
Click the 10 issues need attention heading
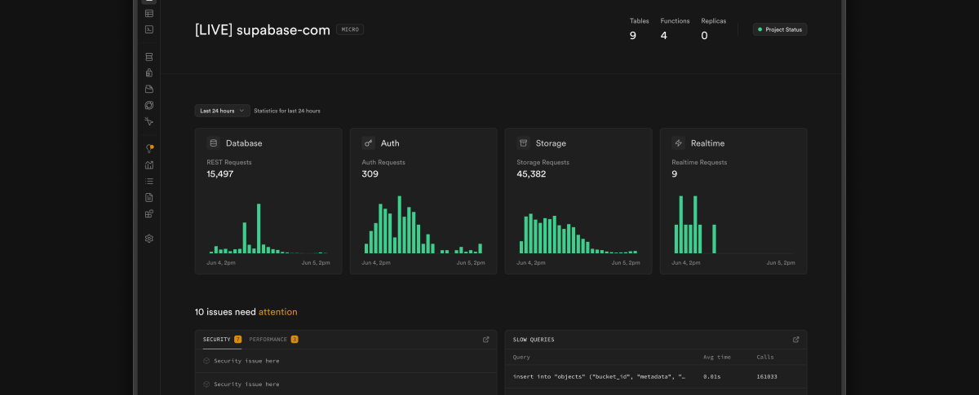[246, 312]
